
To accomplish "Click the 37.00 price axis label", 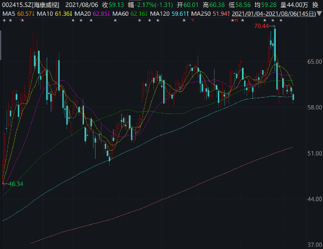I will click(x=314, y=245).
